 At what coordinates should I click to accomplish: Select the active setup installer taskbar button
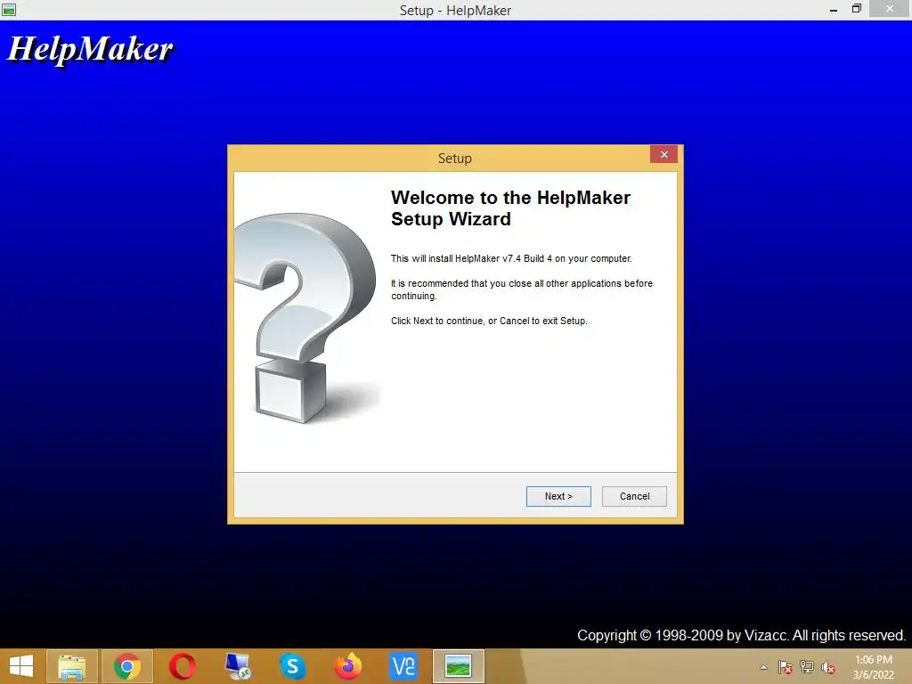point(459,666)
